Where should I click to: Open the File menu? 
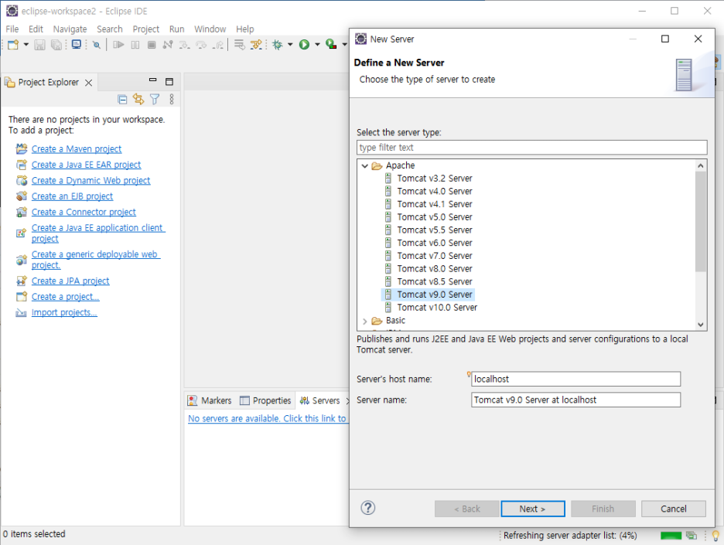pos(12,29)
